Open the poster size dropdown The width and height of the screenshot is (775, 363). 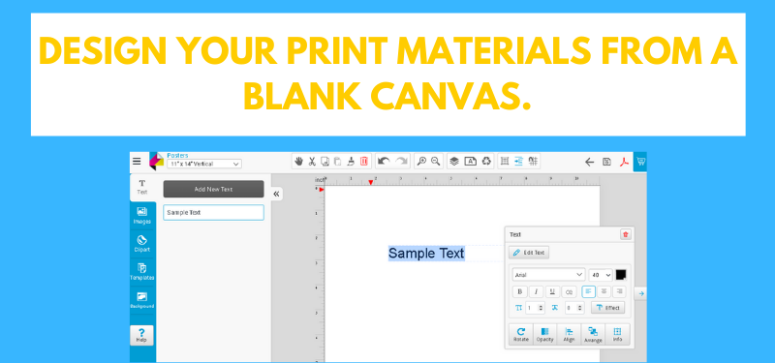(204, 164)
